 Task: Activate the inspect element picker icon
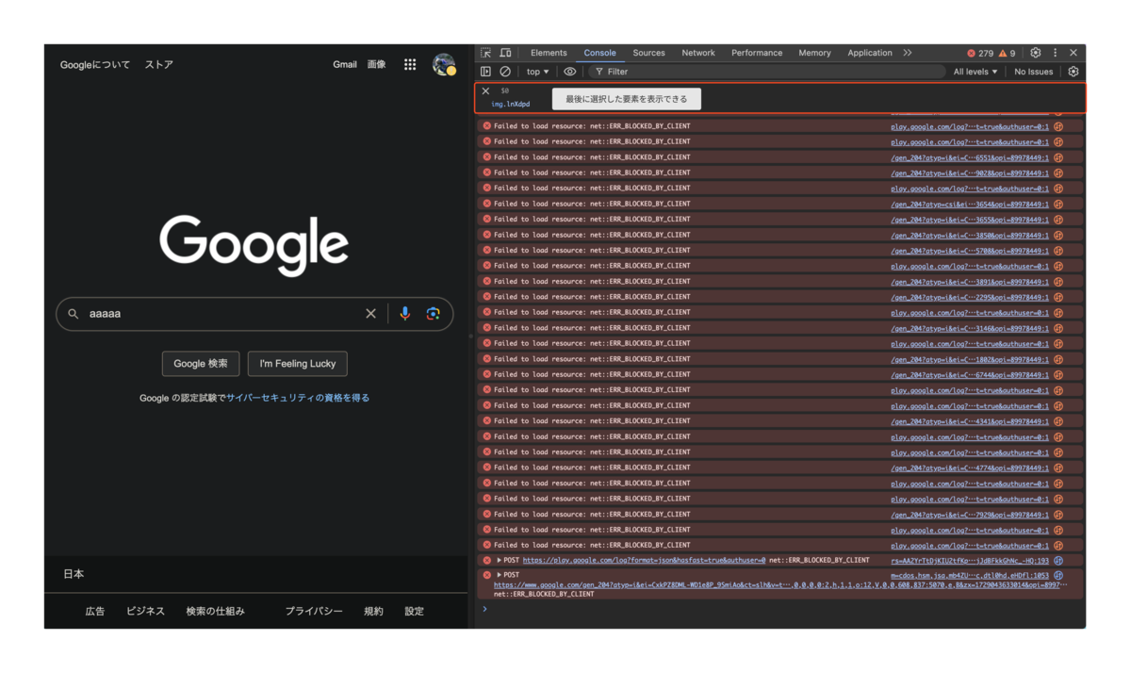485,53
